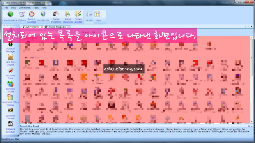Open the View toolbar button

tap(98, 16)
